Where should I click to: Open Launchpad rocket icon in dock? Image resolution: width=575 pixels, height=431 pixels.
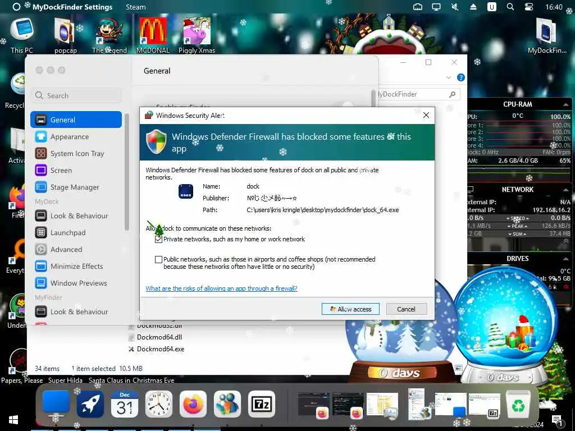click(90, 404)
